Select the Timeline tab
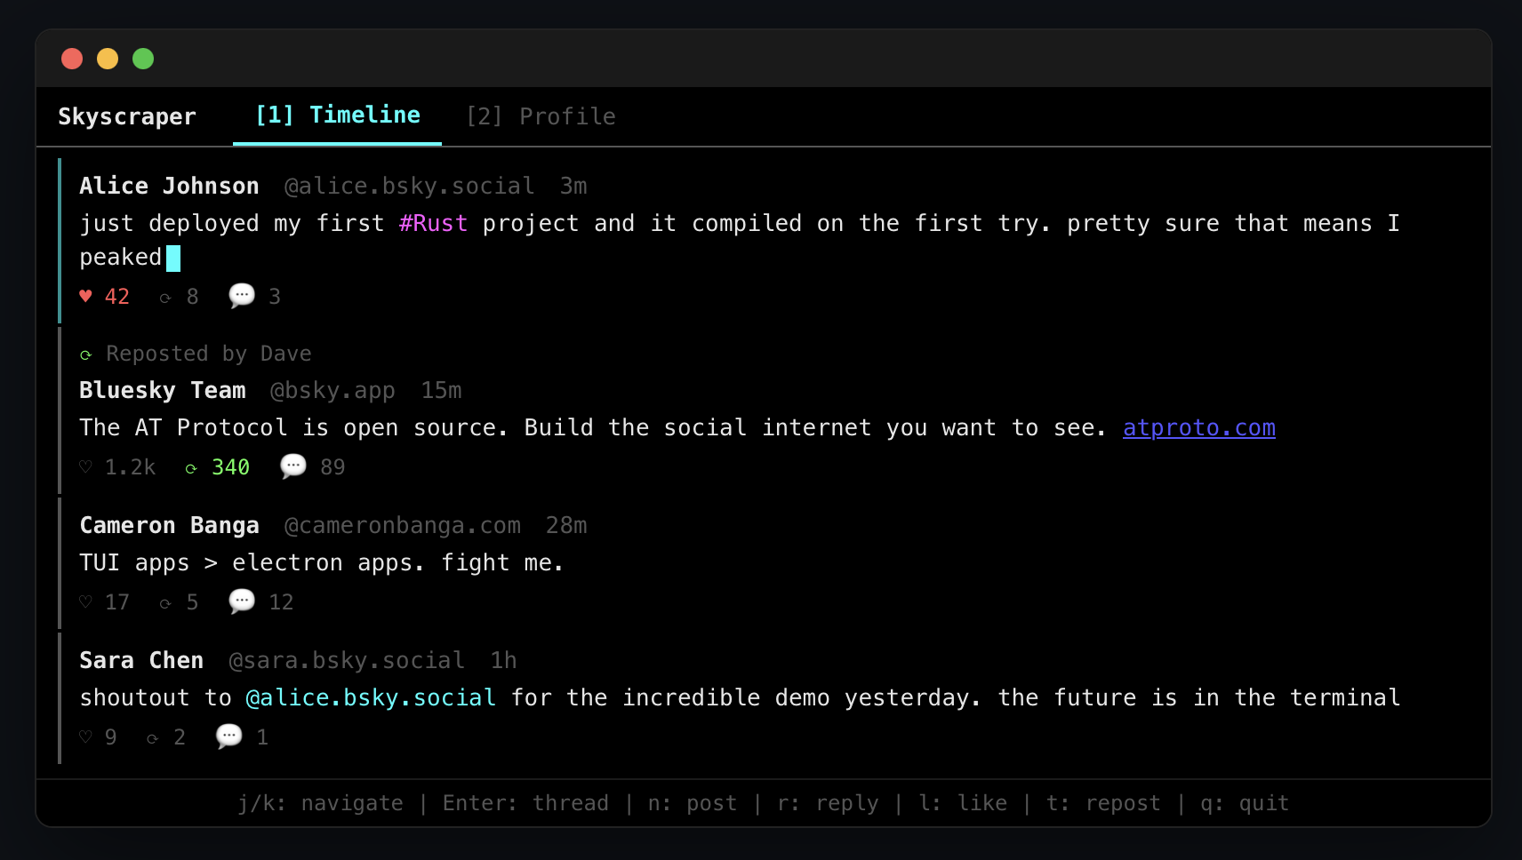This screenshot has height=860, width=1522. tap(336, 115)
